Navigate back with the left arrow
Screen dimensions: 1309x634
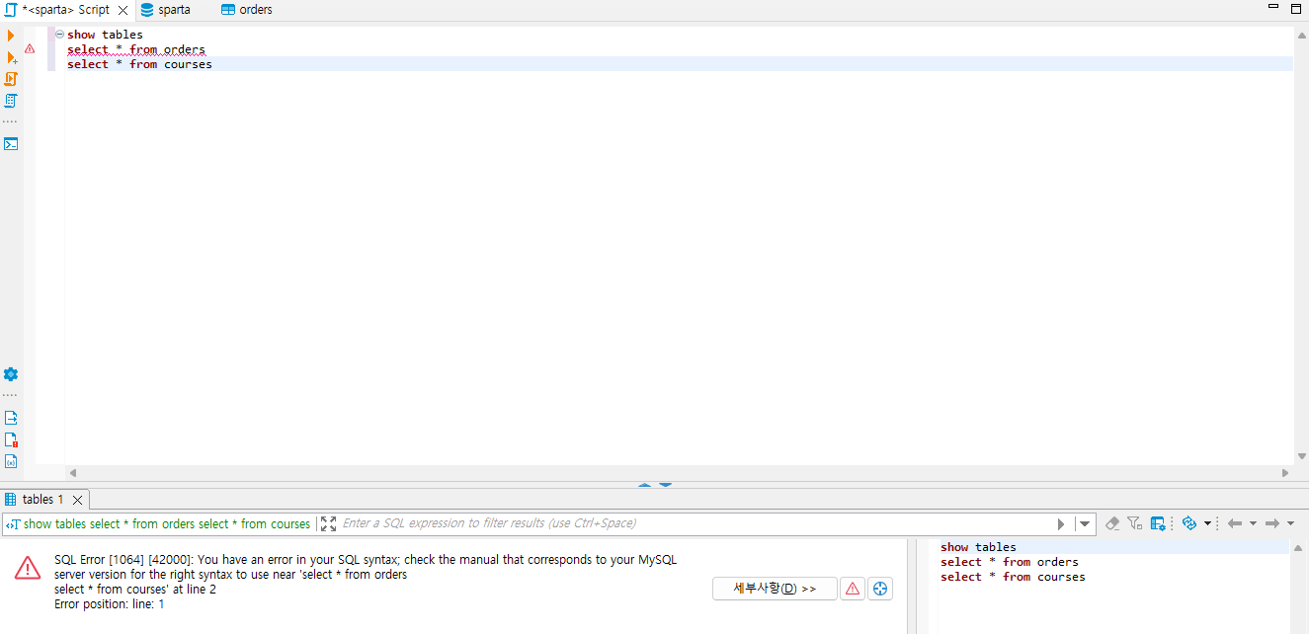[1234, 523]
